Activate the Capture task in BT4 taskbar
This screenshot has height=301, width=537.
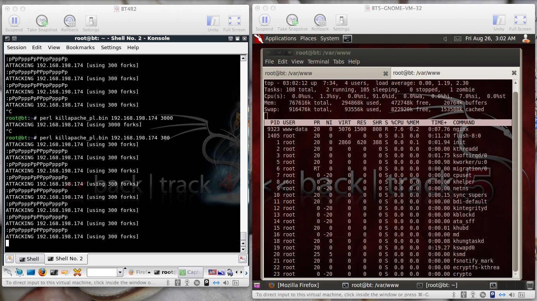(191, 272)
